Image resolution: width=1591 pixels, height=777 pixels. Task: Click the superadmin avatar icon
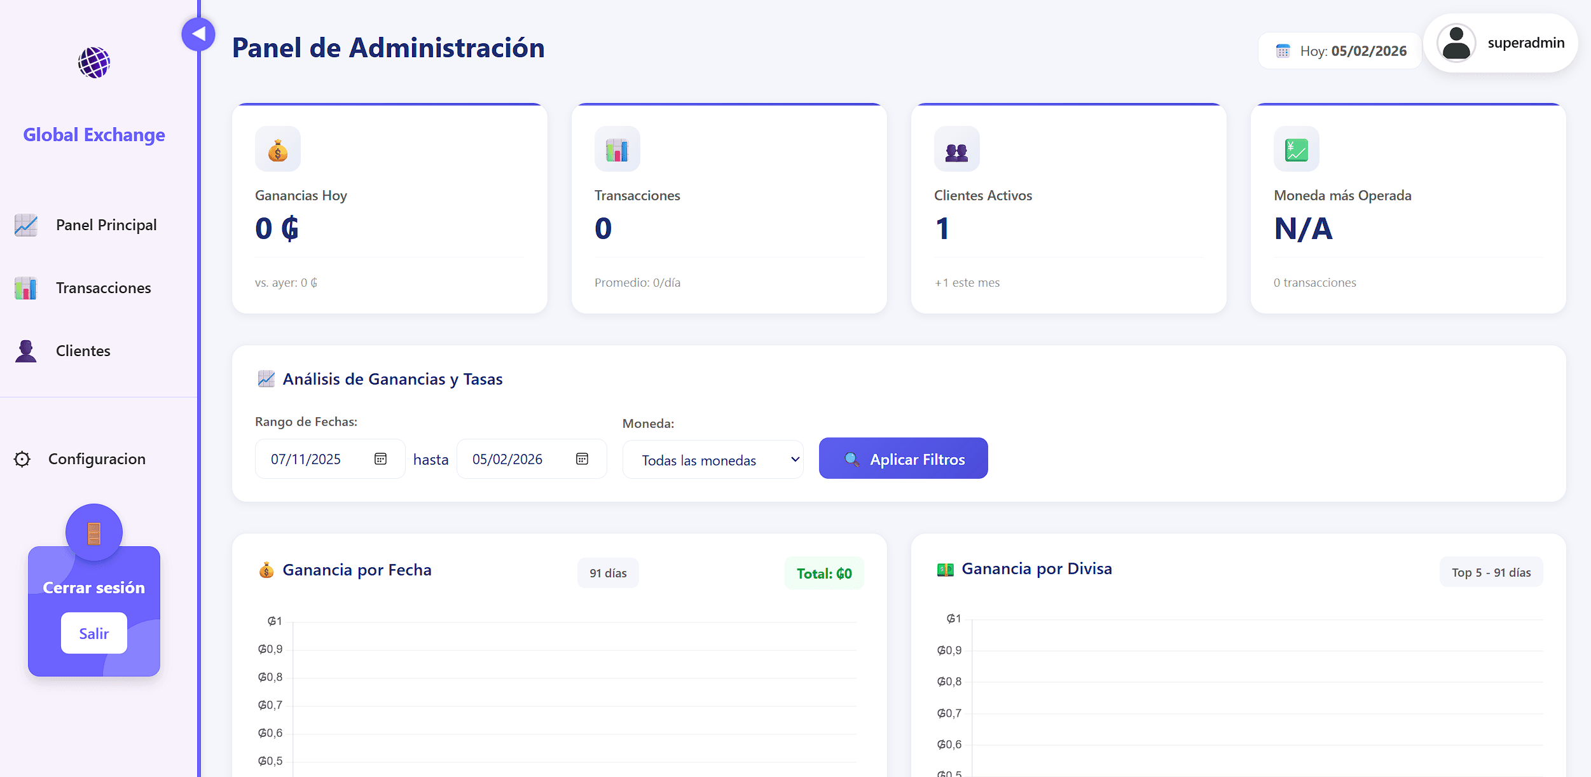[1457, 43]
